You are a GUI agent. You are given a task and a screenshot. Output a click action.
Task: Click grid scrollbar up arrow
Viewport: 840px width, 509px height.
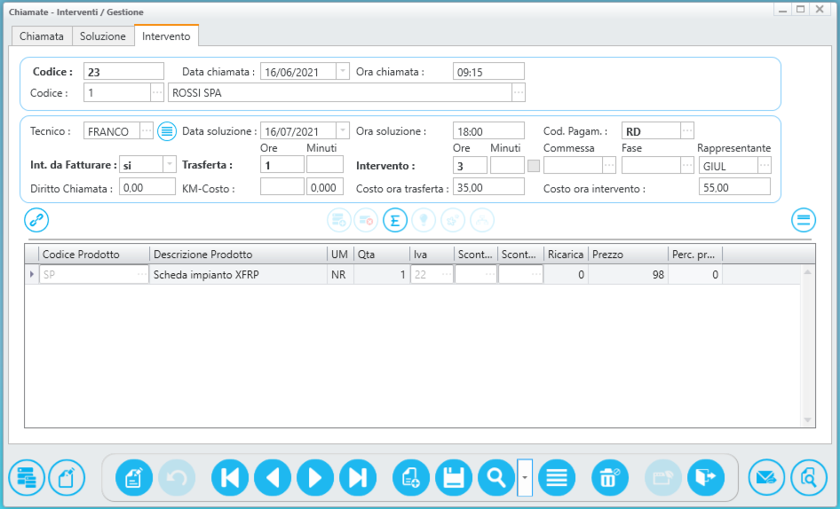pos(807,272)
